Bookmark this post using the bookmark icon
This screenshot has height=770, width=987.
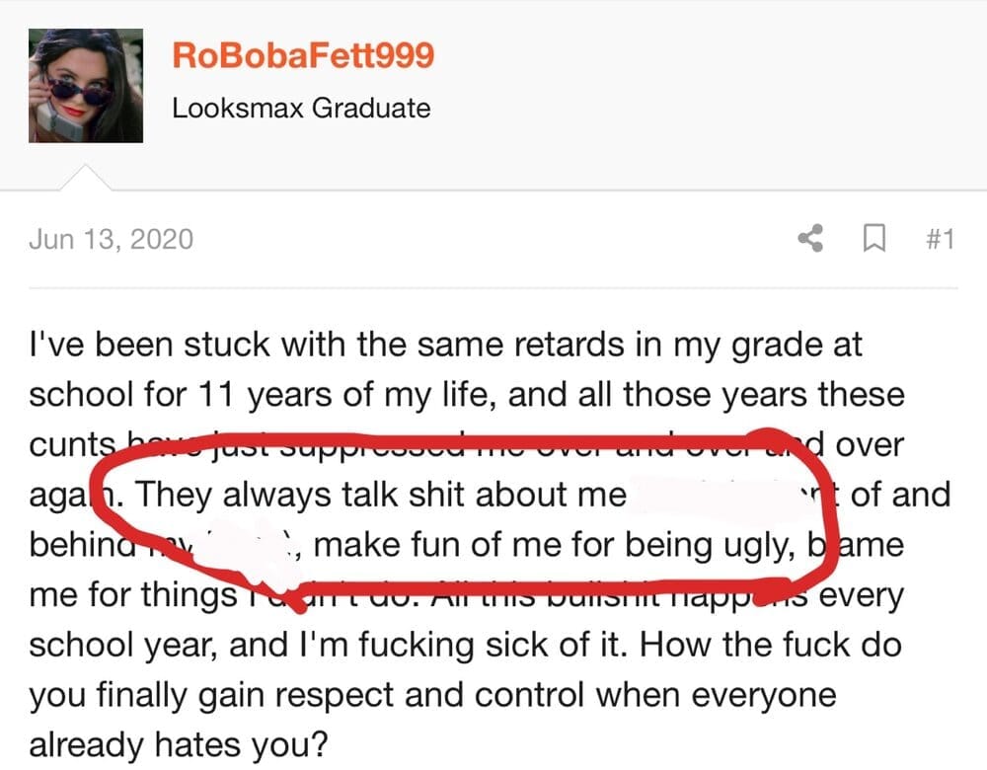pyautogui.click(x=872, y=239)
